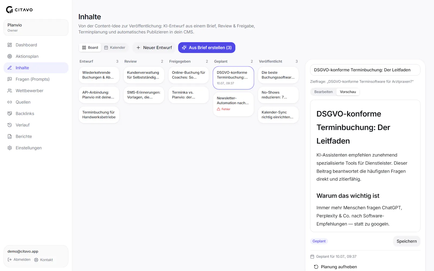The width and height of the screenshot is (434, 271).
Task: Click the Einstellungen gear icon
Action: [10, 148]
